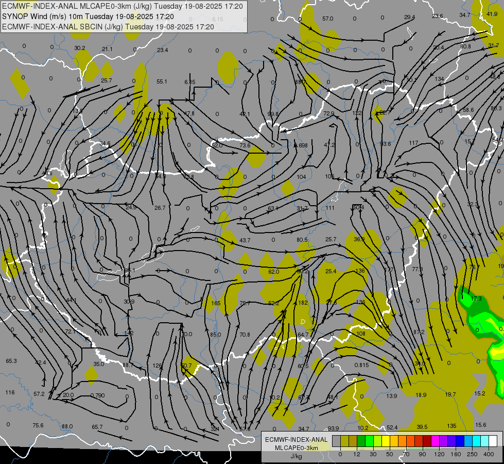Image resolution: width=504 pixels, height=464 pixels.
Task: Click the map value 85.0
Action: tap(215, 335)
